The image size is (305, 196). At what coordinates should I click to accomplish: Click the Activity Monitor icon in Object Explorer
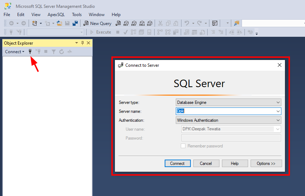pyautogui.click(x=69, y=52)
